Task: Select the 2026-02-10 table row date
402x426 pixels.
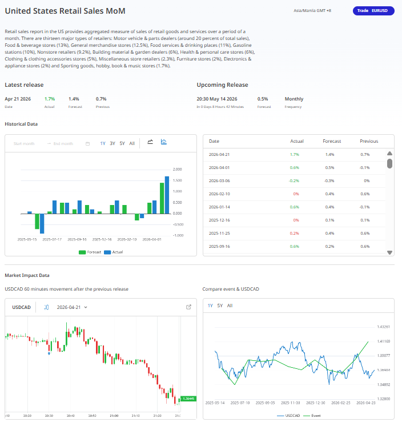Action: point(219,194)
